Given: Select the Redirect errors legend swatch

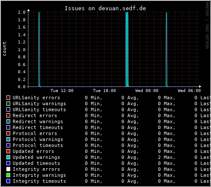Looking at the screenshot, I should (x=8, y=115).
